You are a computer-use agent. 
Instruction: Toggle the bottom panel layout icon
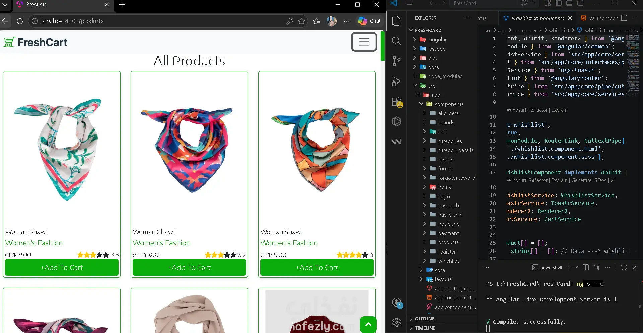click(569, 3)
